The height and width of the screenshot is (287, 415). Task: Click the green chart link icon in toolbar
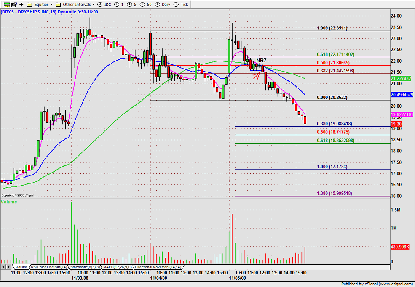point(7,5)
